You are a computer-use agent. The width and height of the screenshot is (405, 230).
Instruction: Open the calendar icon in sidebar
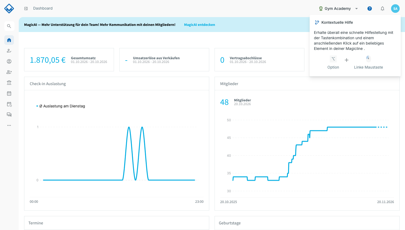pos(9,93)
